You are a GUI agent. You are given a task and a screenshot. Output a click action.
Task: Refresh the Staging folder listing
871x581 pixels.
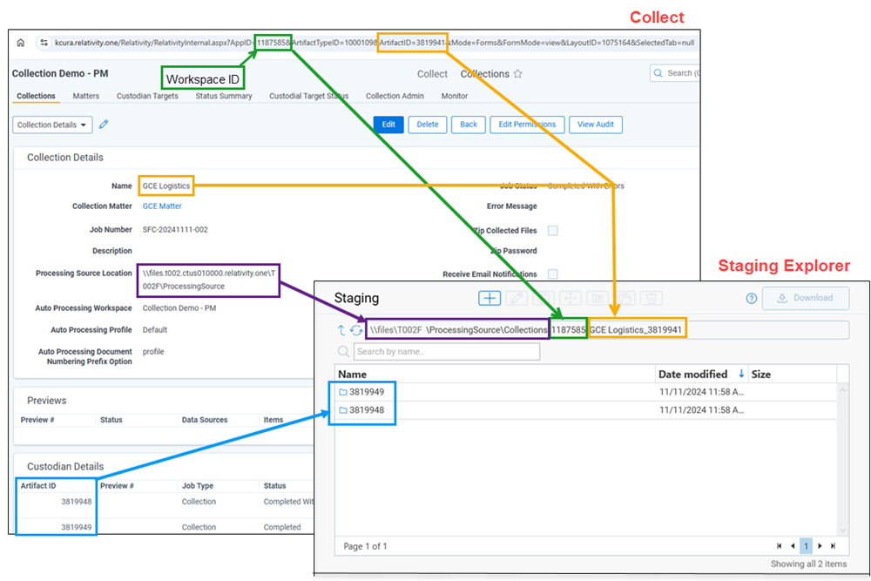click(356, 330)
